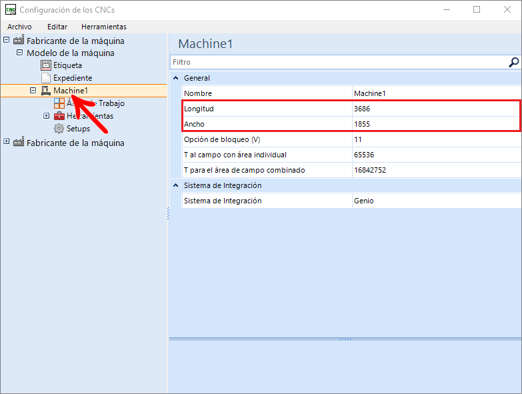Click the value 65536
Image resolution: width=522 pixels, height=394 pixels.
click(437, 155)
